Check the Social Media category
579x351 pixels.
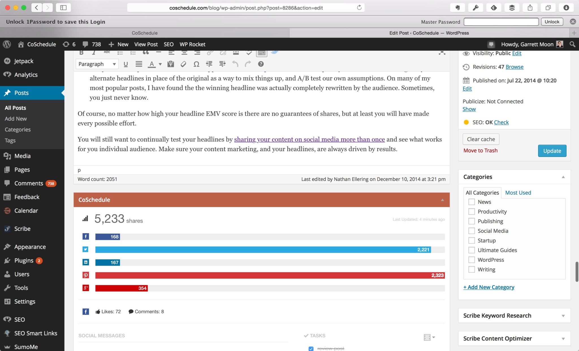click(472, 231)
